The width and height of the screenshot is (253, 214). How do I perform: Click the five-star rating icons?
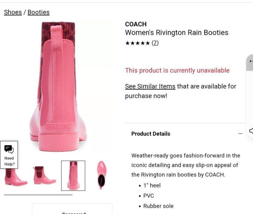(137, 43)
